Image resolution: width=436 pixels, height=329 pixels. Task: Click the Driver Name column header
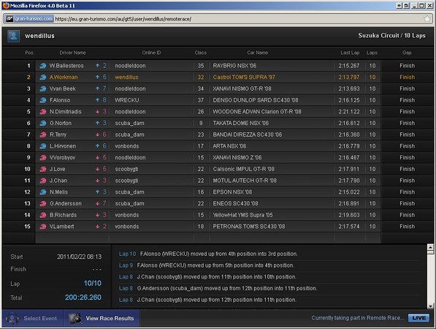(x=72, y=53)
